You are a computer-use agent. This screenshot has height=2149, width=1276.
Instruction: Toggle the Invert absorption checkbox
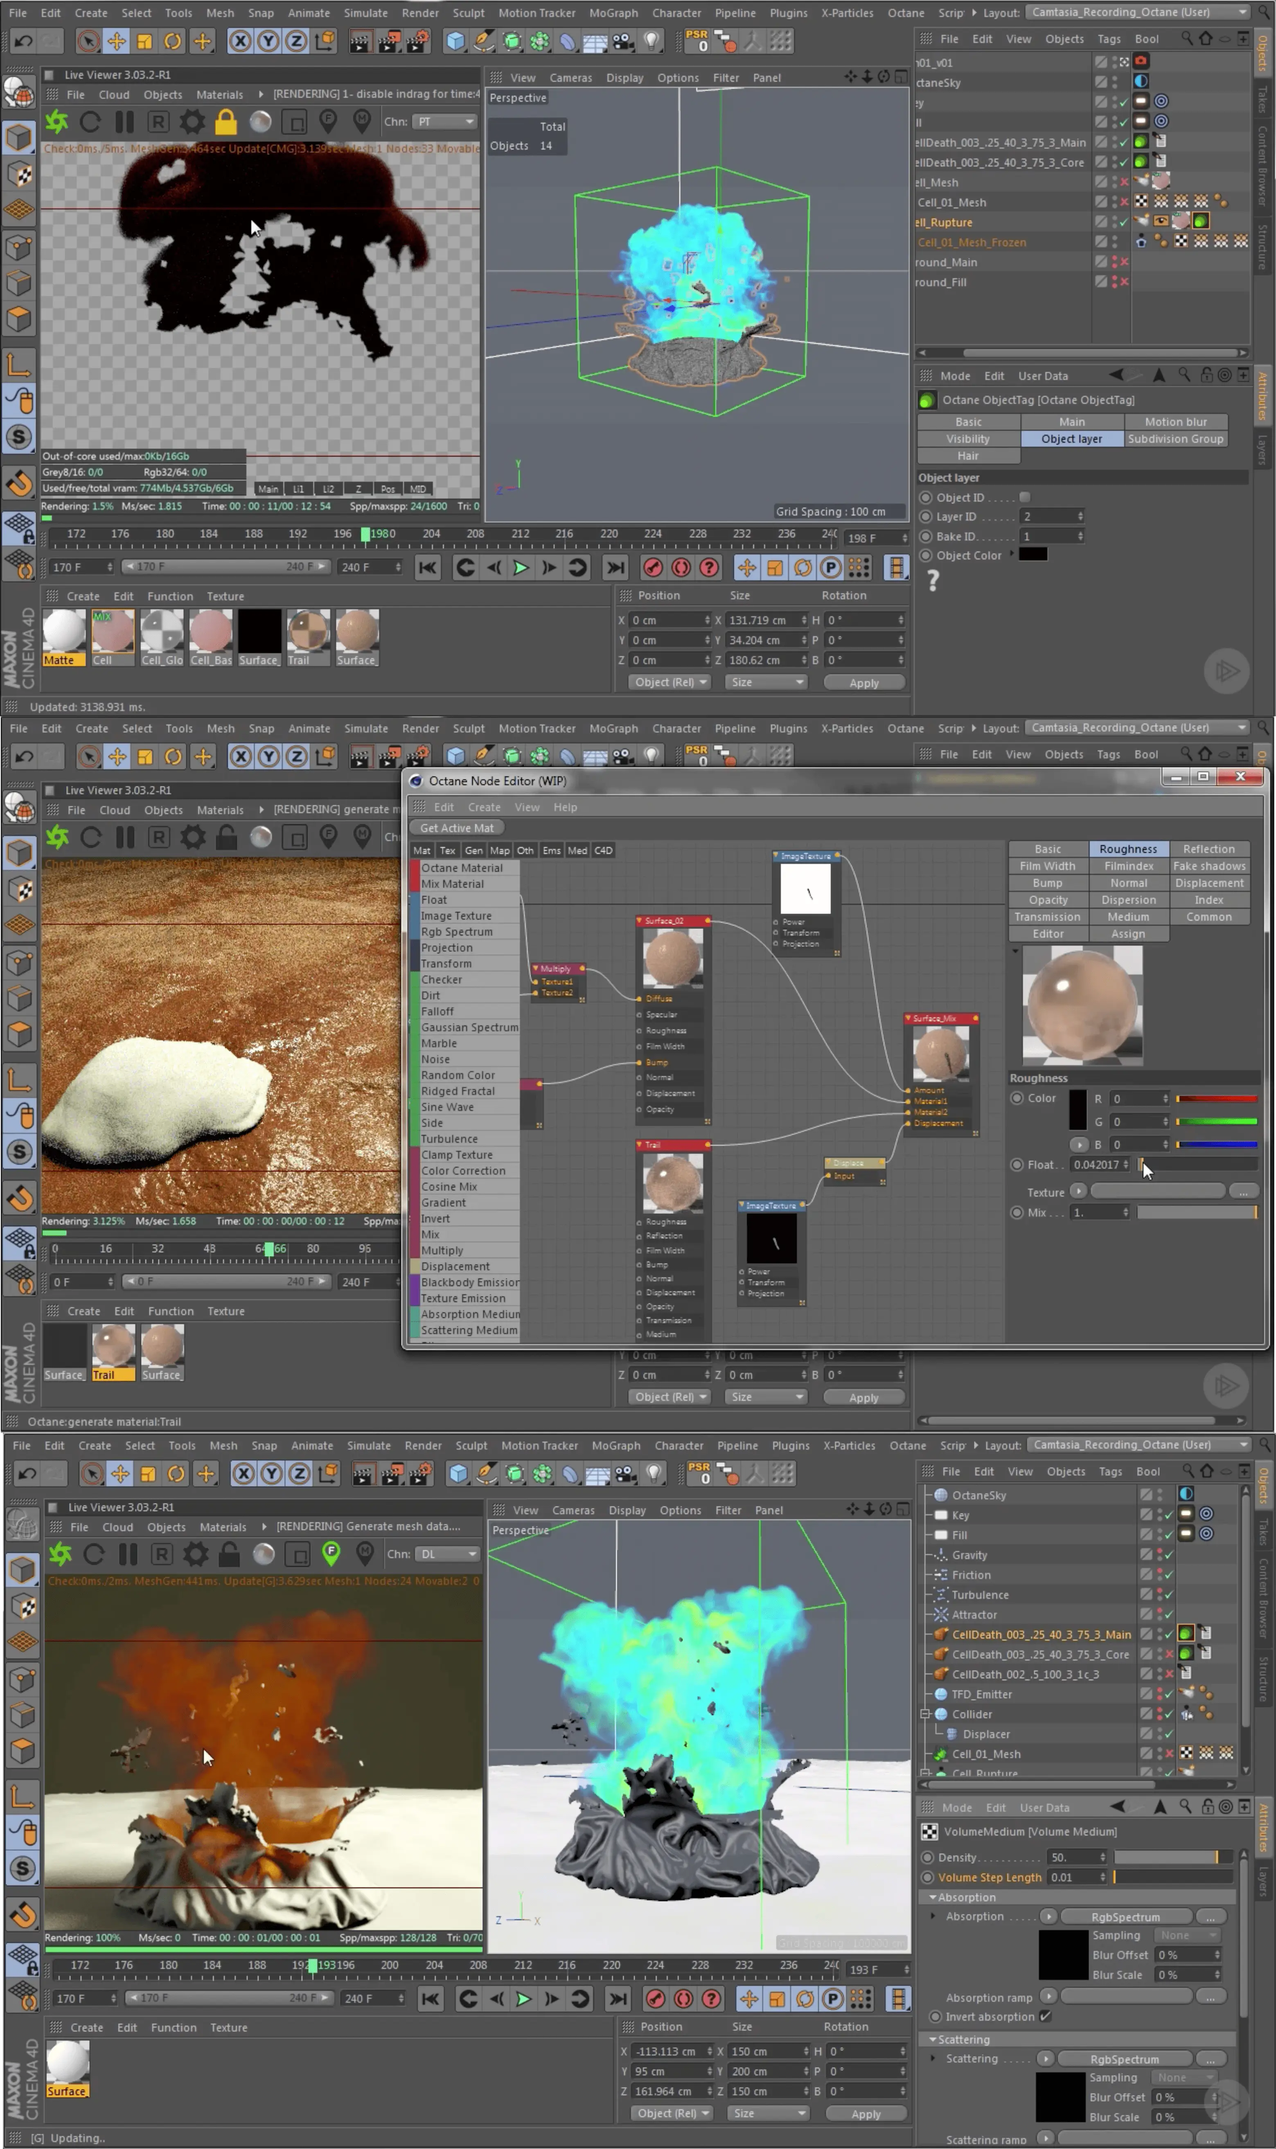pyautogui.click(x=1045, y=2016)
